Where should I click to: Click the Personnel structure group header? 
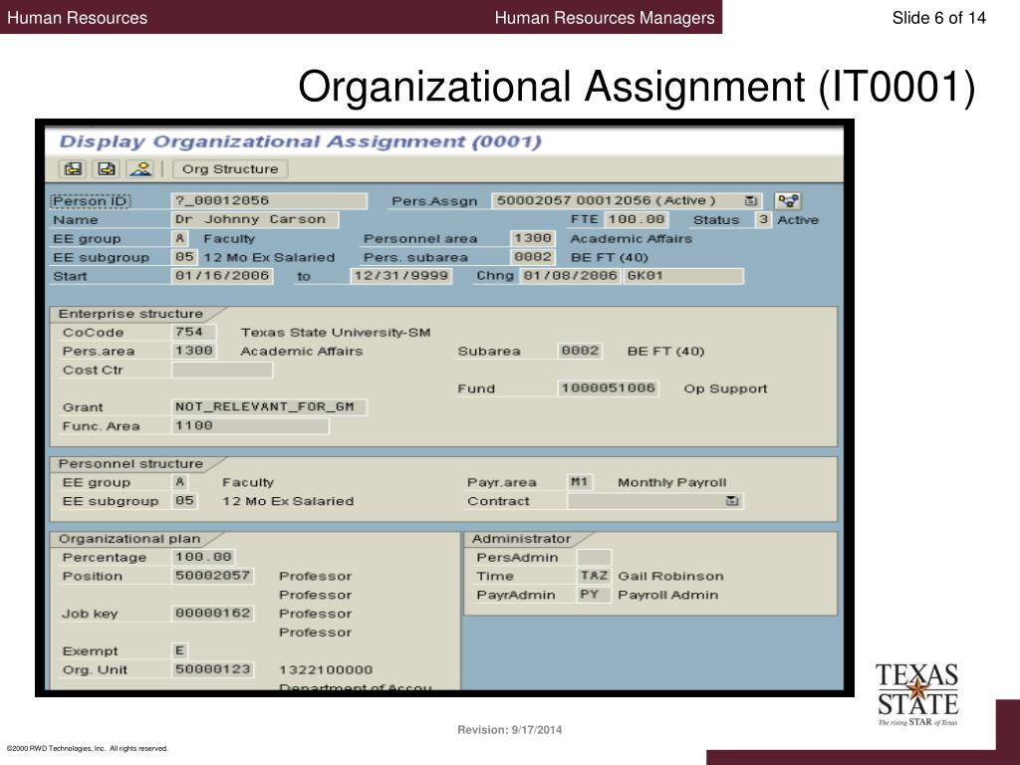130,464
